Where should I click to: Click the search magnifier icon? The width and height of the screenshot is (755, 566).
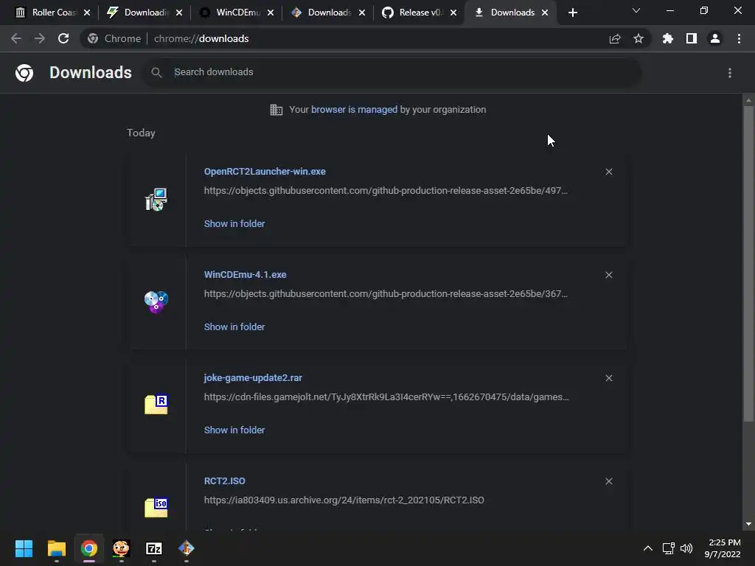156,73
